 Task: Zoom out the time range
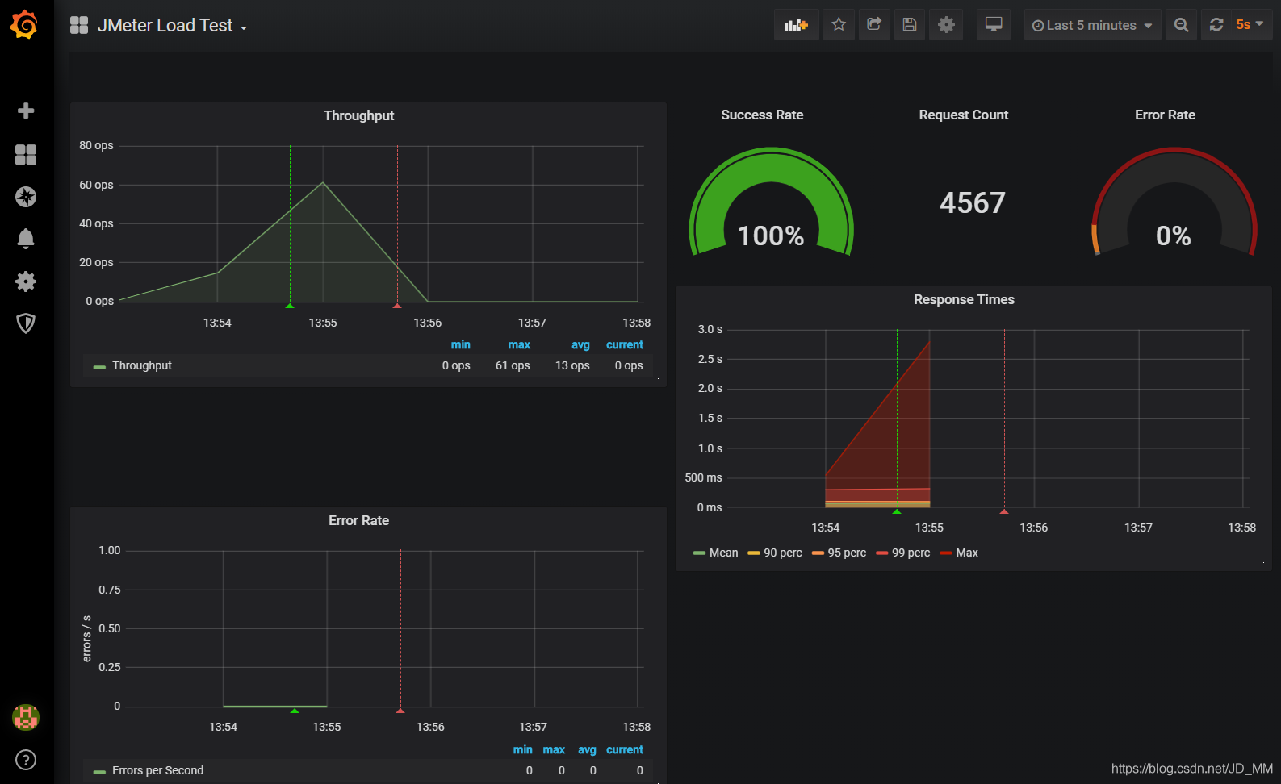[1181, 25]
